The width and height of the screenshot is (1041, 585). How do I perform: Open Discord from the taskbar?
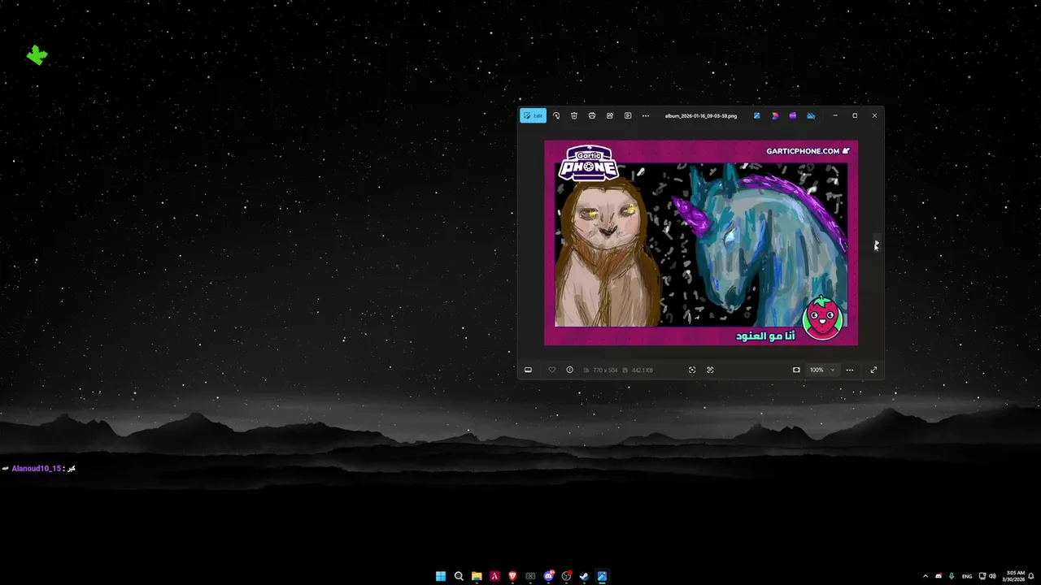click(548, 576)
